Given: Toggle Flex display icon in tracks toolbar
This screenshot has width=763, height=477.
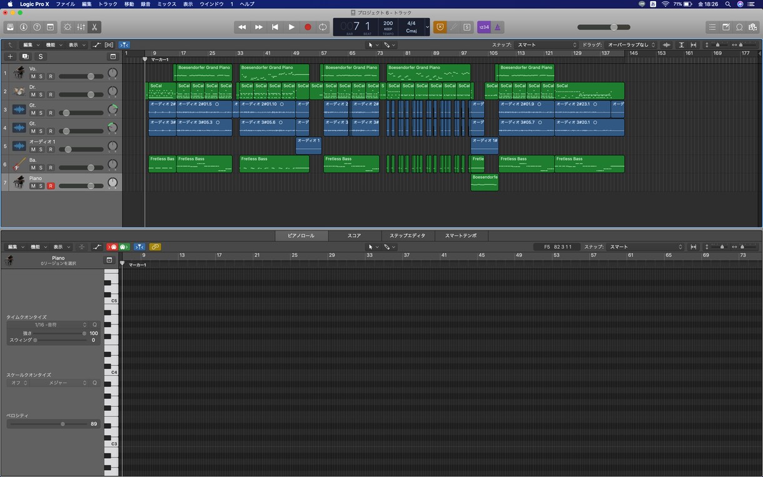Looking at the screenshot, I should click(x=109, y=45).
